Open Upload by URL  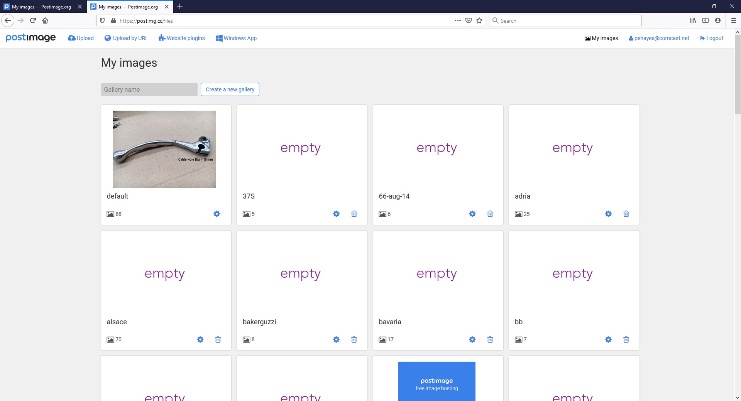pos(126,38)
